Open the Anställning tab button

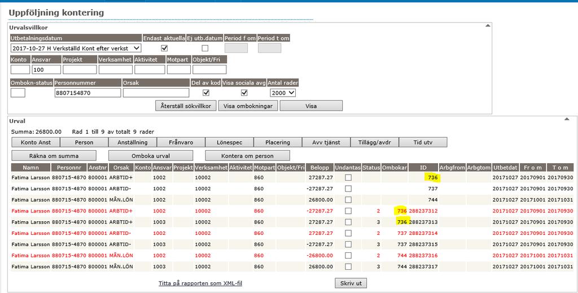pos(132,142)
